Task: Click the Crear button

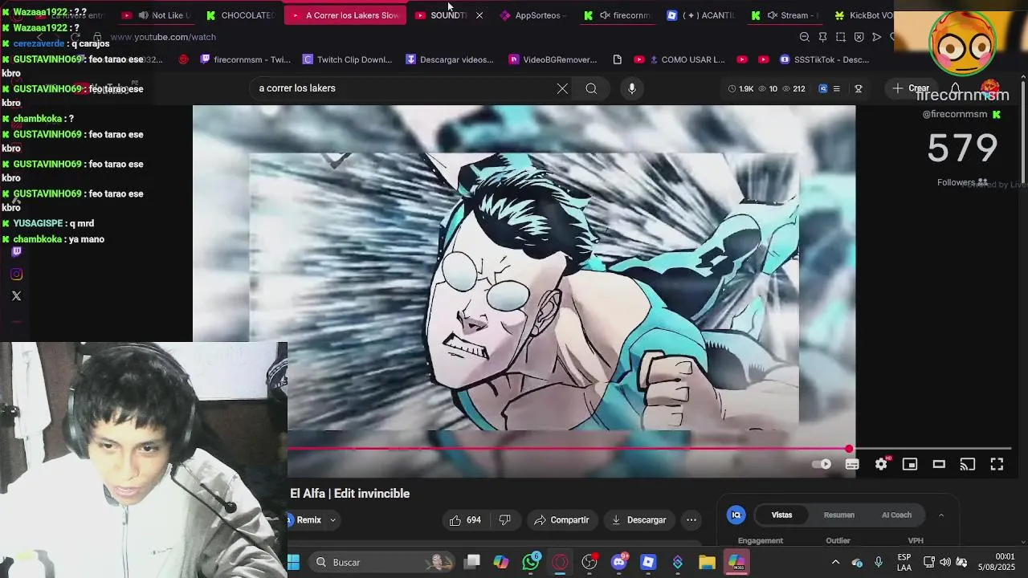Action: tap(910, 88)
